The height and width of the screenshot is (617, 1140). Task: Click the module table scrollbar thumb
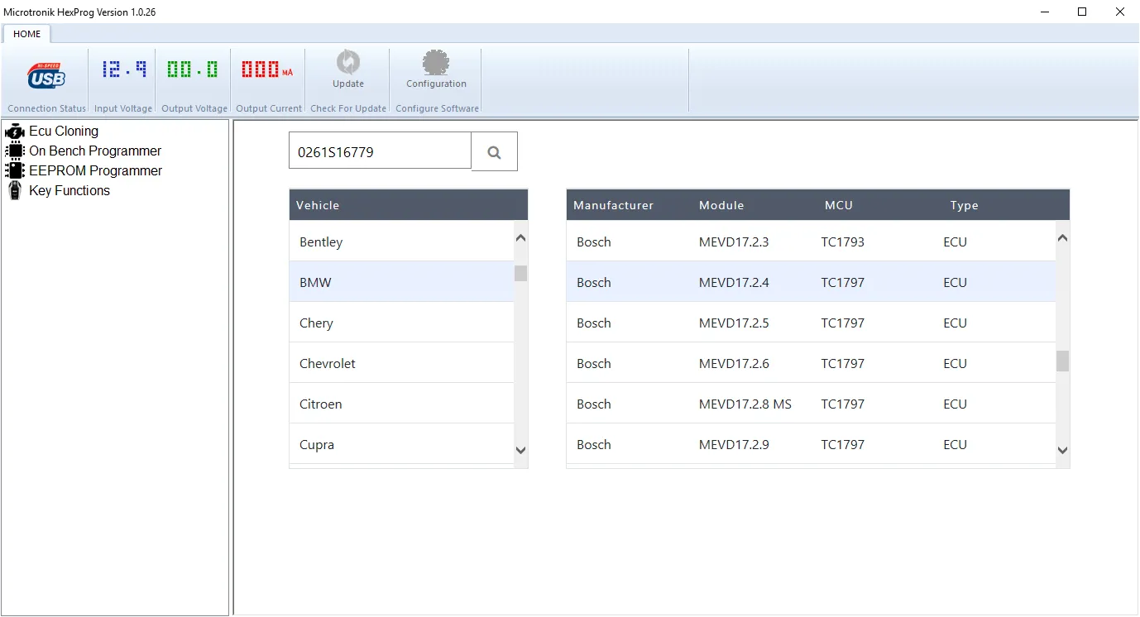[x=1063, y=361]
